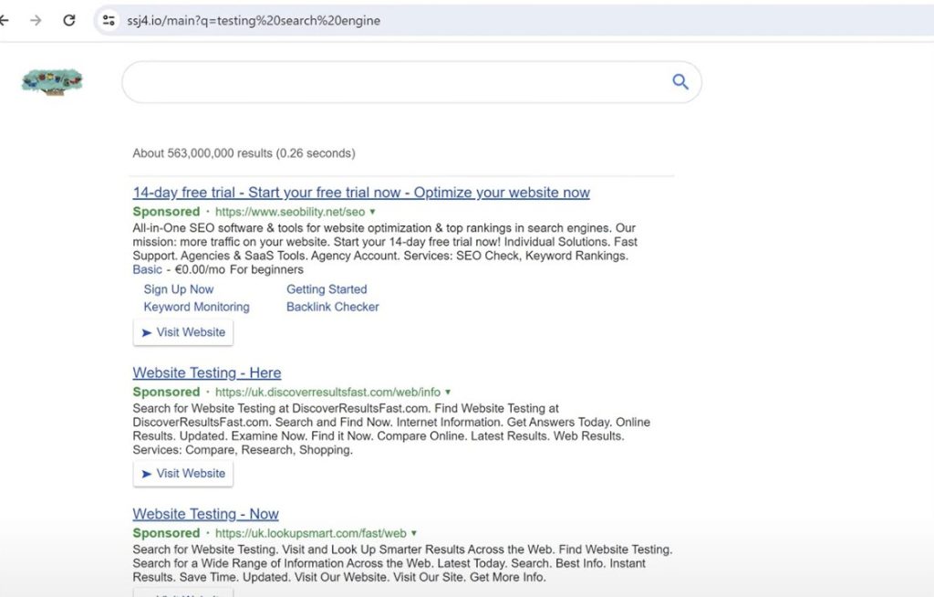Image resolution: width=934 pixels, height=597 pixels.
Task: Click the Sponsored label on the seobility ad
Action: pyautogui.click(x=166, y=212)
